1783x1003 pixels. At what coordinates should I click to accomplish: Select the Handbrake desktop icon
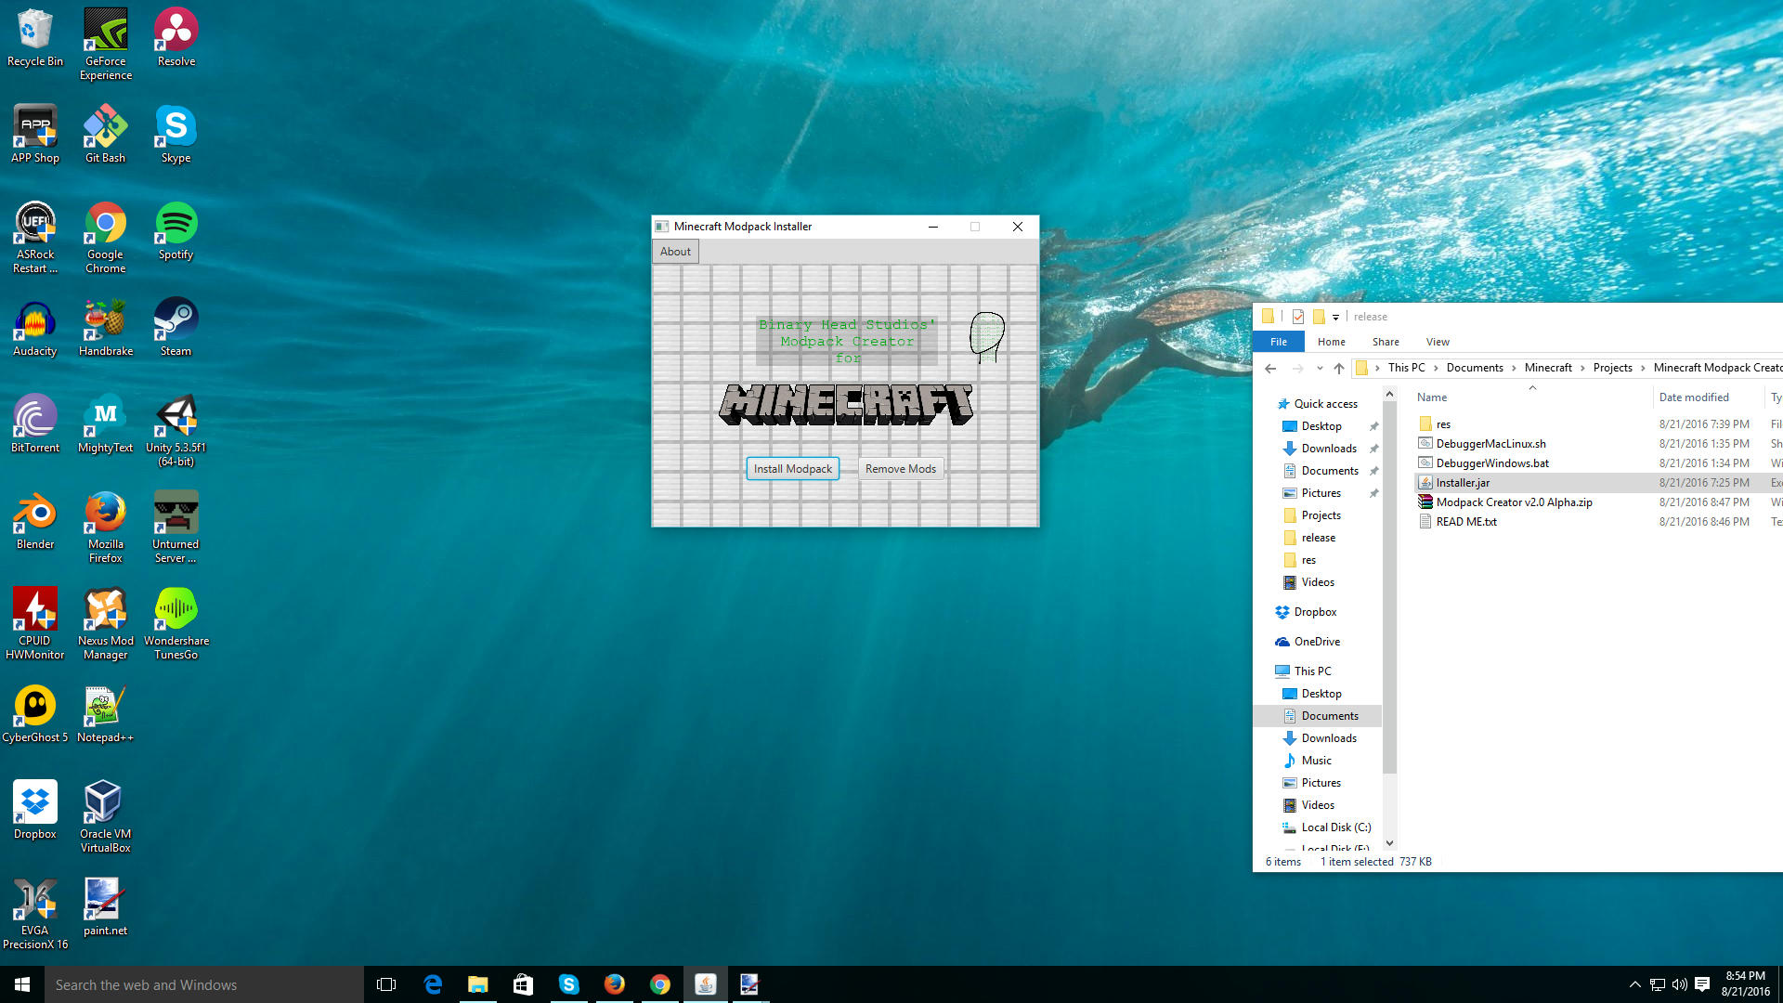click(x=106, y=328)
